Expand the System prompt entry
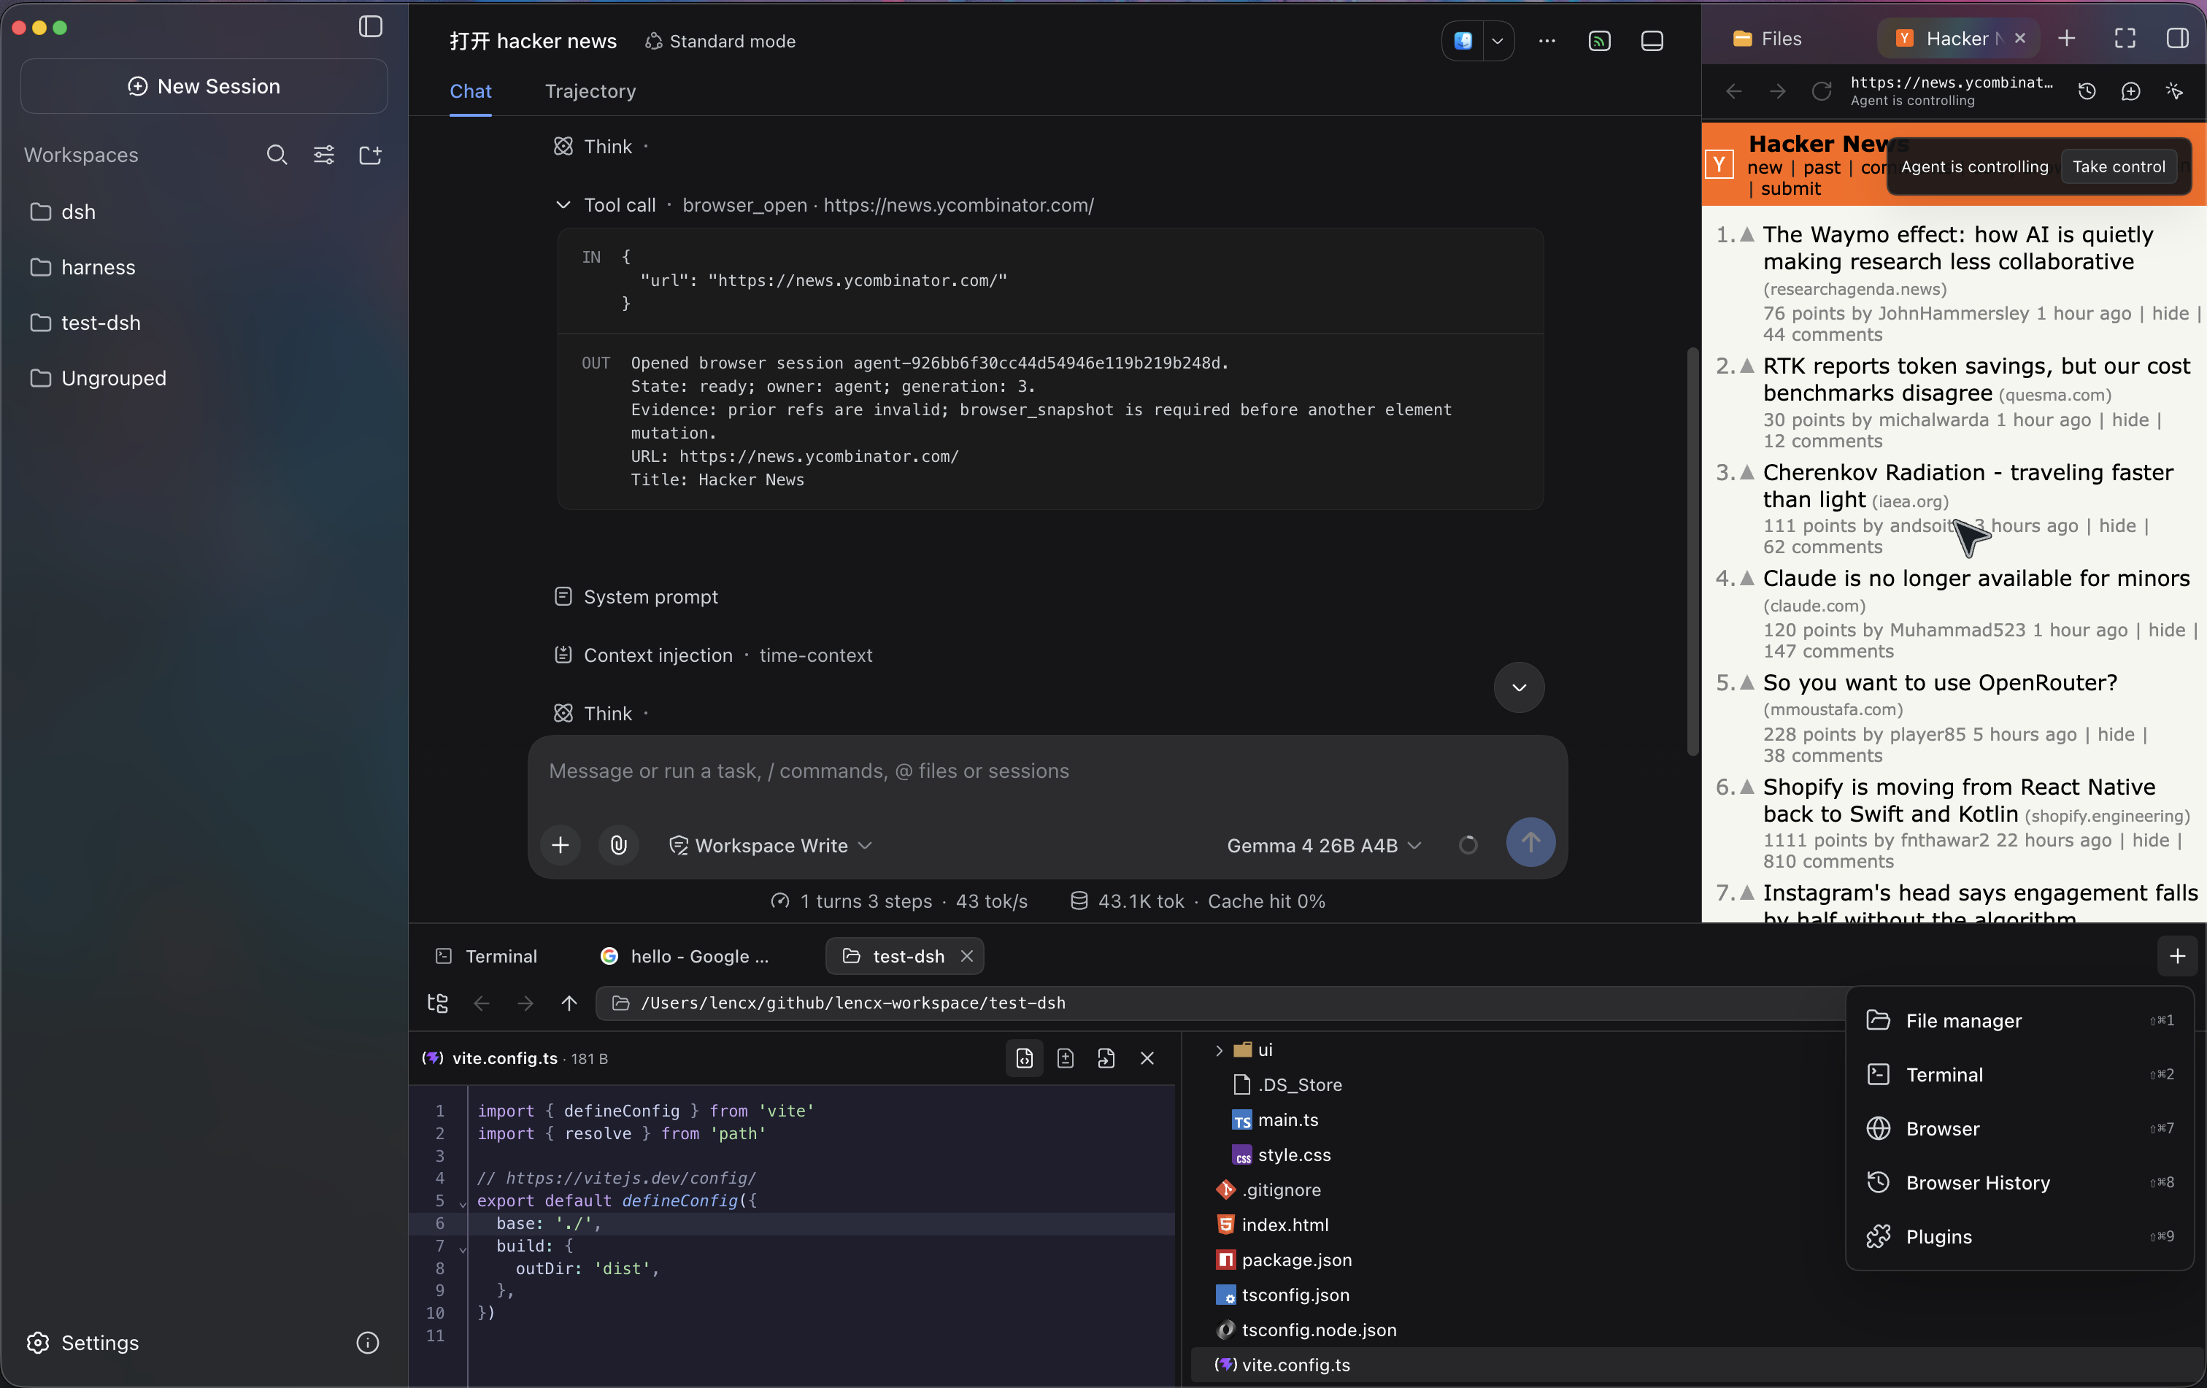Image resolution: width=2207 pixels, height=1388 pixels. point(636,598)
